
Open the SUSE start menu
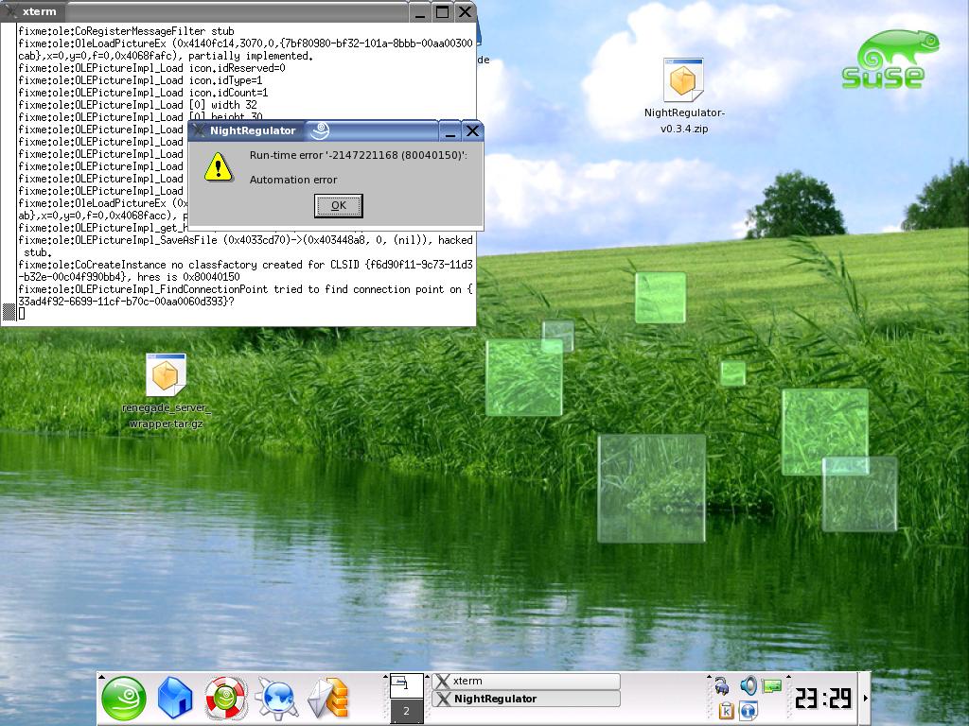pyautogui.click(x=124, y=700)
